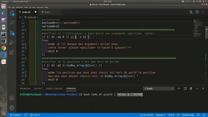
Task: Open errors and warnings count in status bar
Action: pos(35,115)
